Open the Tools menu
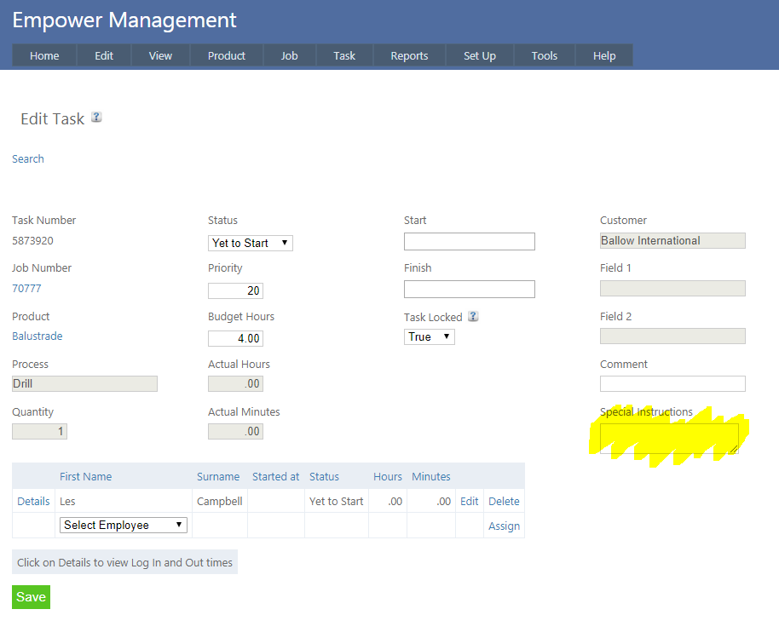Screen dimensions: 779x638 (x=545, y=55)
